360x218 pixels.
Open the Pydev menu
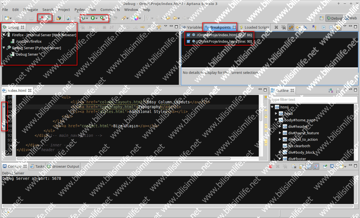[80, 10]
